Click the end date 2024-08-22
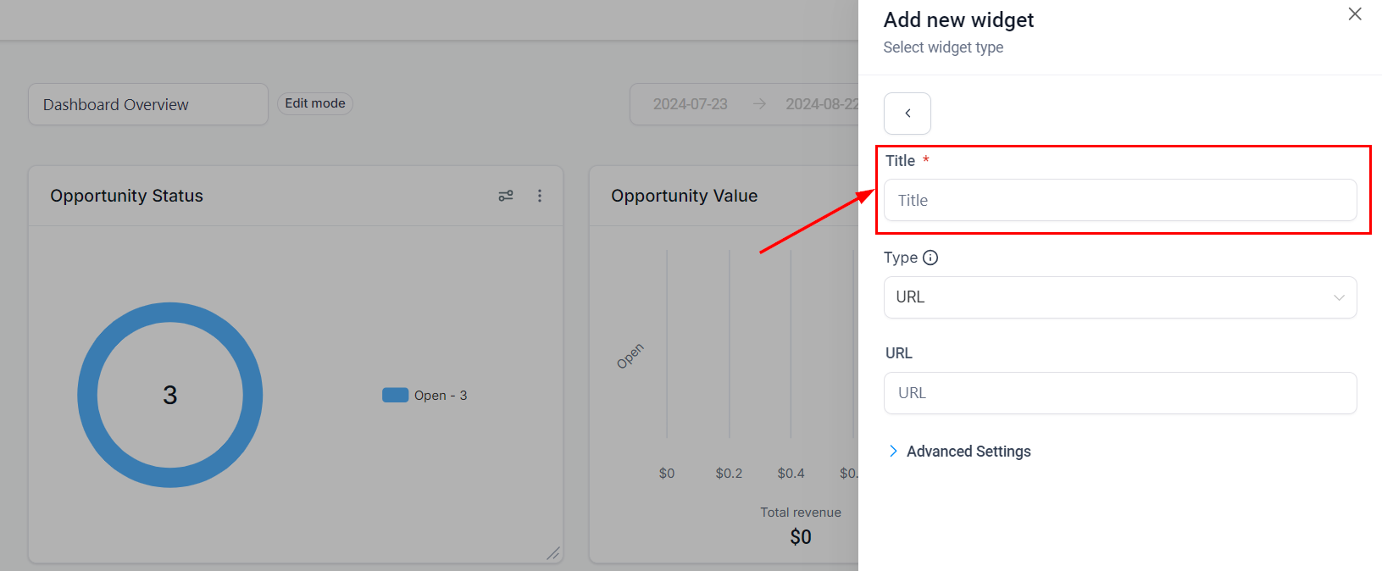The image size is (1382, 571). [821, 104]
